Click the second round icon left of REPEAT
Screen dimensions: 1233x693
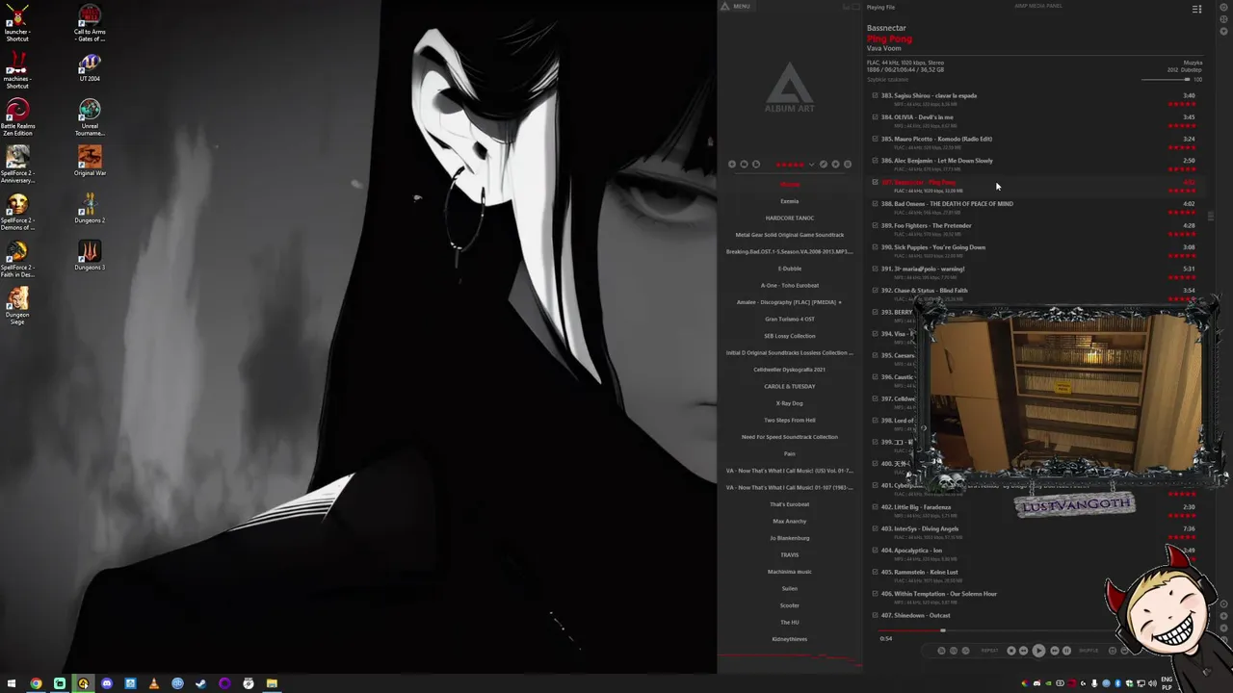click(x=954, y=651)
